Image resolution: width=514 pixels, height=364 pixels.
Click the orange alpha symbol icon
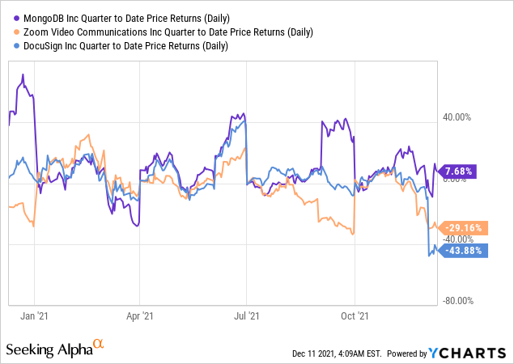click(x=99, y=345)
